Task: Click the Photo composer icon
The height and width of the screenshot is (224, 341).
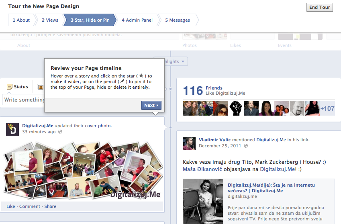Action: pos(40,87)
